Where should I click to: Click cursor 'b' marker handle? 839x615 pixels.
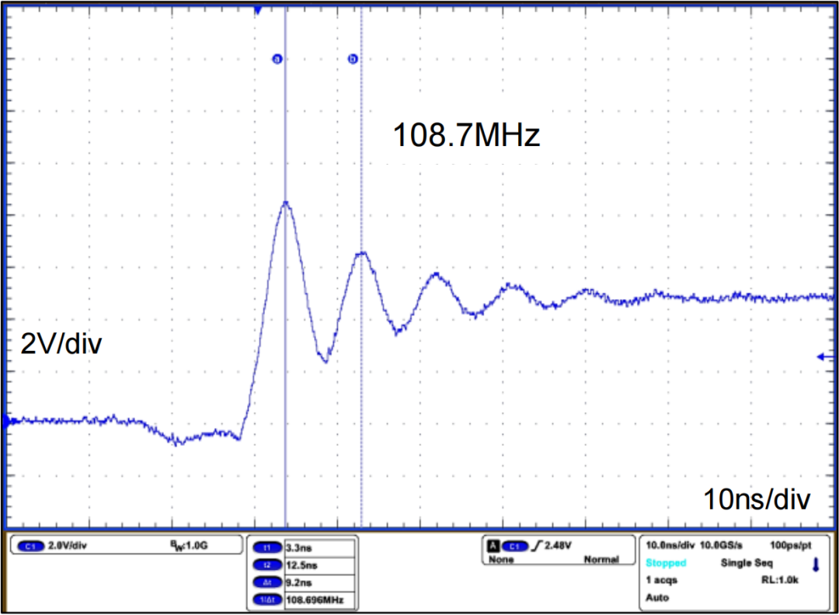pos(353,59)
